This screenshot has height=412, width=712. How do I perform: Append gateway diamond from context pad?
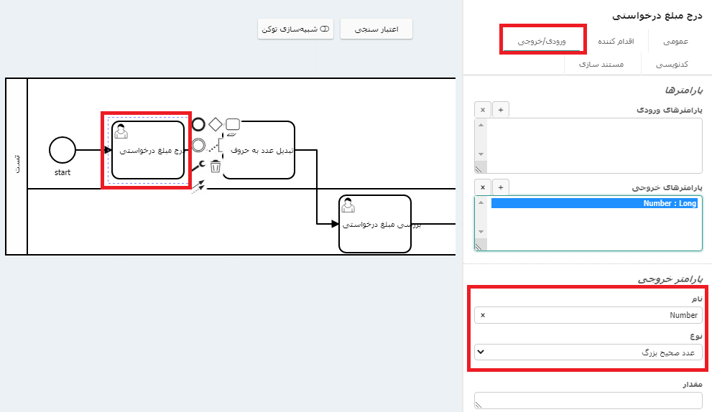coord(216,123)
